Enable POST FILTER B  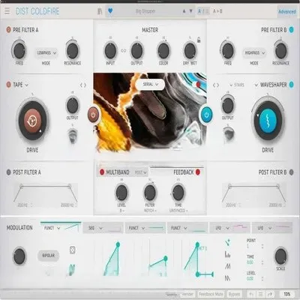[291, 172]
